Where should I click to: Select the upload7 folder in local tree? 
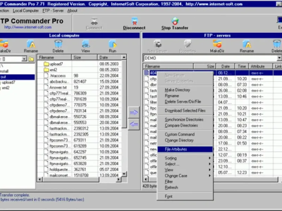[8, 83]
